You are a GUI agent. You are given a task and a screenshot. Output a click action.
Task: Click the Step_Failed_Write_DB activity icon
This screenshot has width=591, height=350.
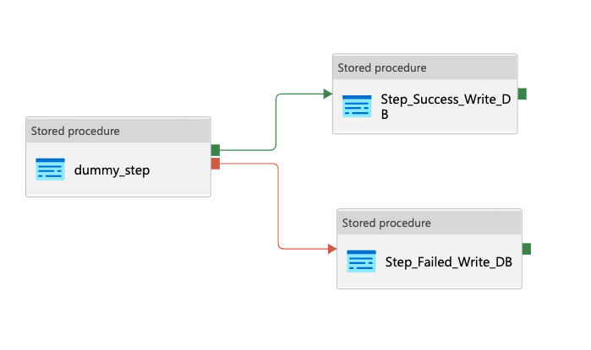pyautogui.click(x=361, y=261)
